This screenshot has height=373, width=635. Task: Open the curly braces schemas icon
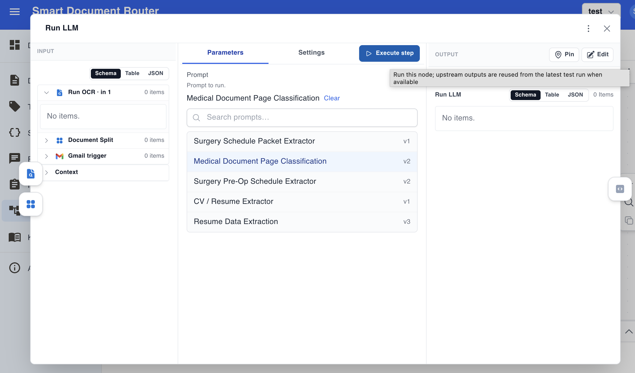[x=15, y=132]
